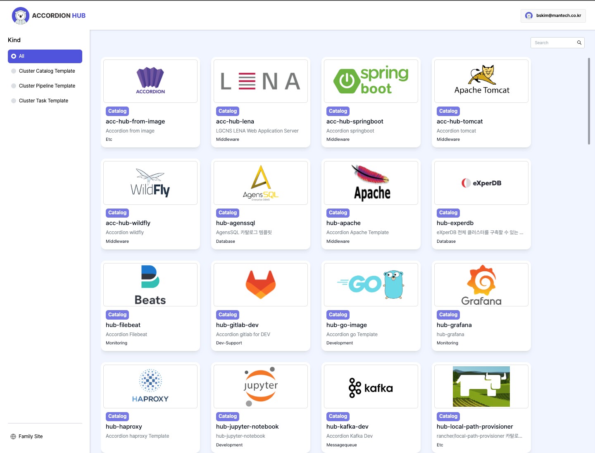This screenshot has height=453, width=595.
Task: Click "Accordion Kafka Dev" description
Action: (350, 436)
